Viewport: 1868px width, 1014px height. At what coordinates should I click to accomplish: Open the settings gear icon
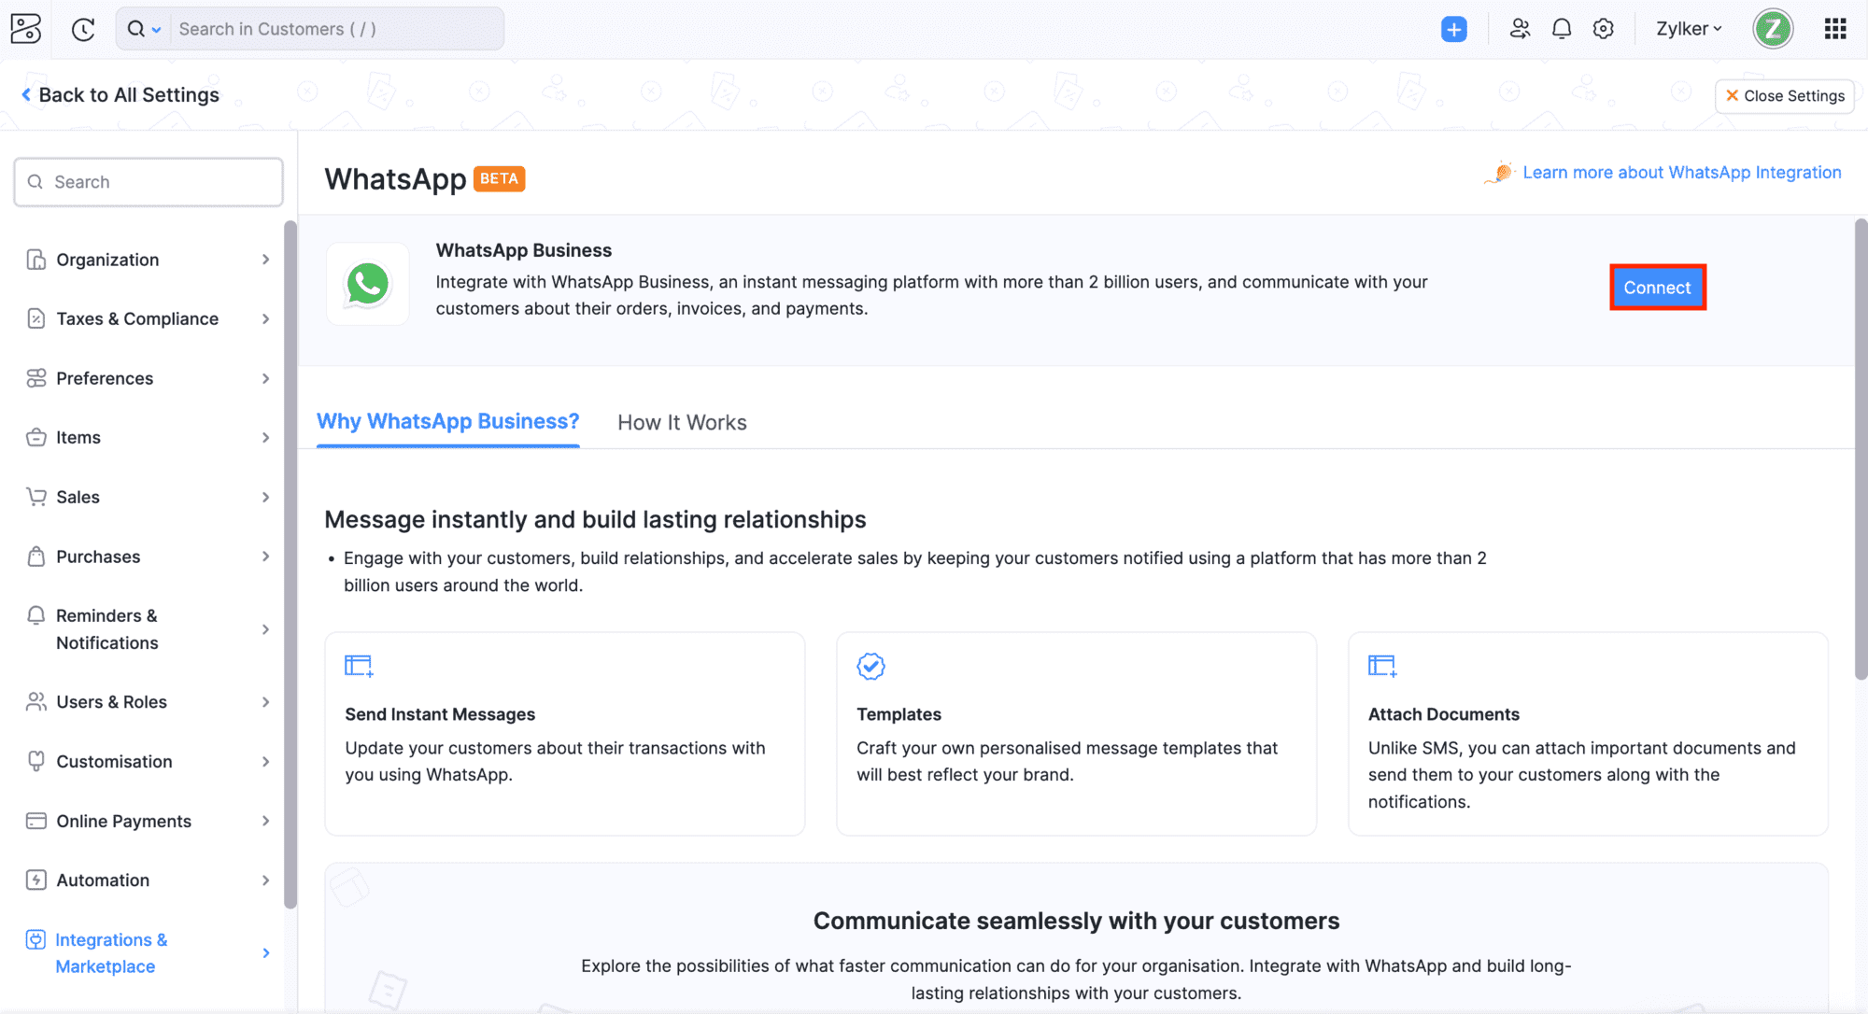[x=1604, y=29]
